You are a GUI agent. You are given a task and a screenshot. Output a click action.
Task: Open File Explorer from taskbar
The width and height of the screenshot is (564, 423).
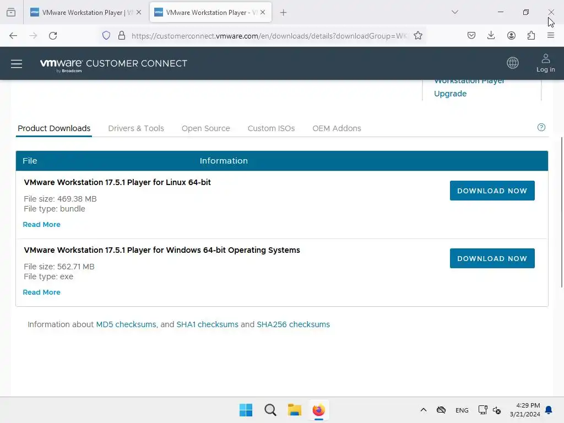pos(295,410)
